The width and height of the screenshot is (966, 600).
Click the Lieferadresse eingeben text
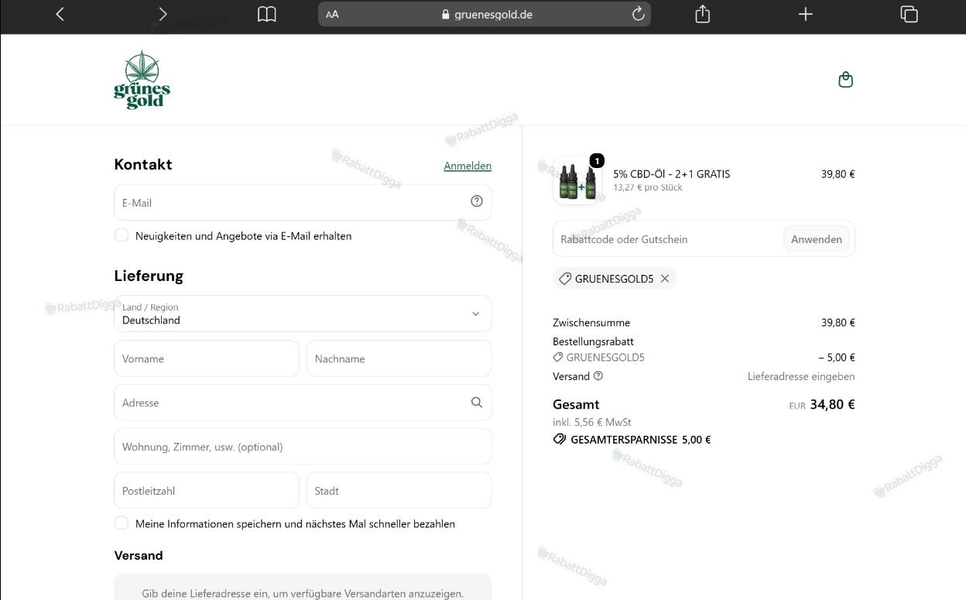click(801, 376)
